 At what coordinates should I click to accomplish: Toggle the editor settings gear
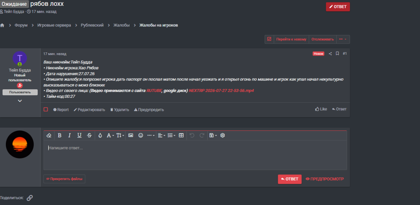(222, 136)
